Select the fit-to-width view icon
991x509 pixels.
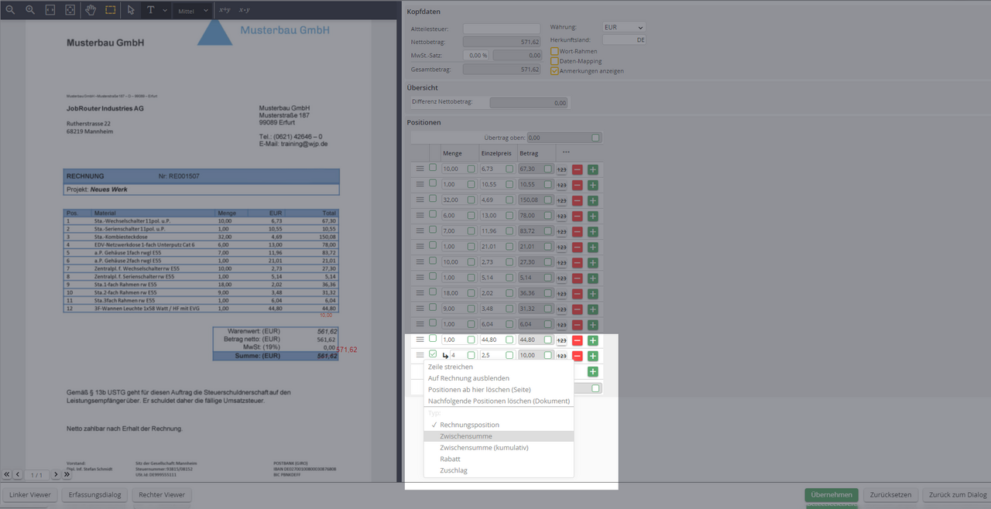50,10
